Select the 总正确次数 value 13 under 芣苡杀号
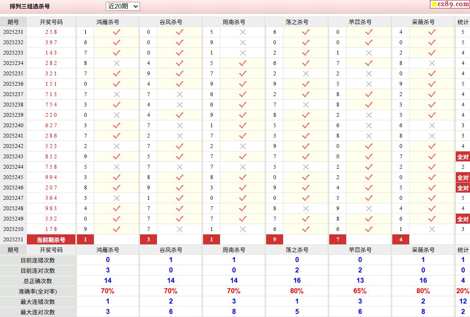The width and height of the screenshot is (470, 317). click(x=360, y=280)
